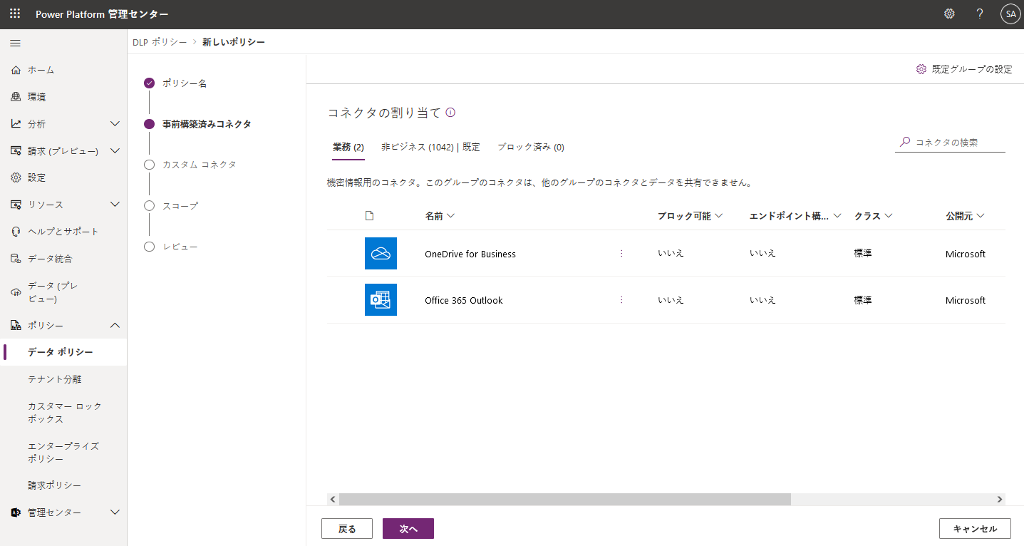Click the scrollbar left arrow
This screenshot has width=1024, height=546.
[333, 500]
